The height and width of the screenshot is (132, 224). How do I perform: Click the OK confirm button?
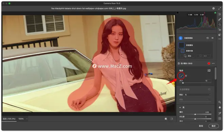[213, 126]
